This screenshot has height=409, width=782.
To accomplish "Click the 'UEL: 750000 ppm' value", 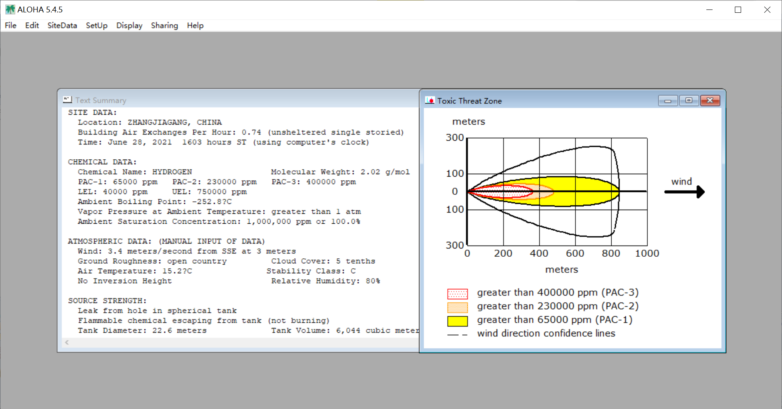I will [x=210, y=192].
